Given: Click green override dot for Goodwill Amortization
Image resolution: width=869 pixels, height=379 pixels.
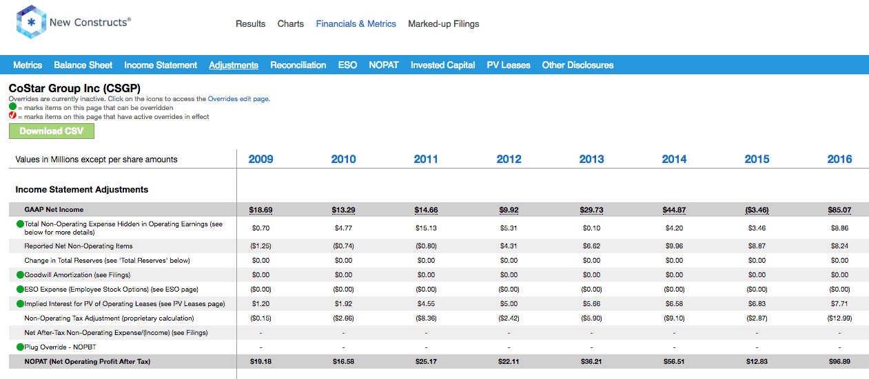Looking at the screenshot, I should coord(20,275).
